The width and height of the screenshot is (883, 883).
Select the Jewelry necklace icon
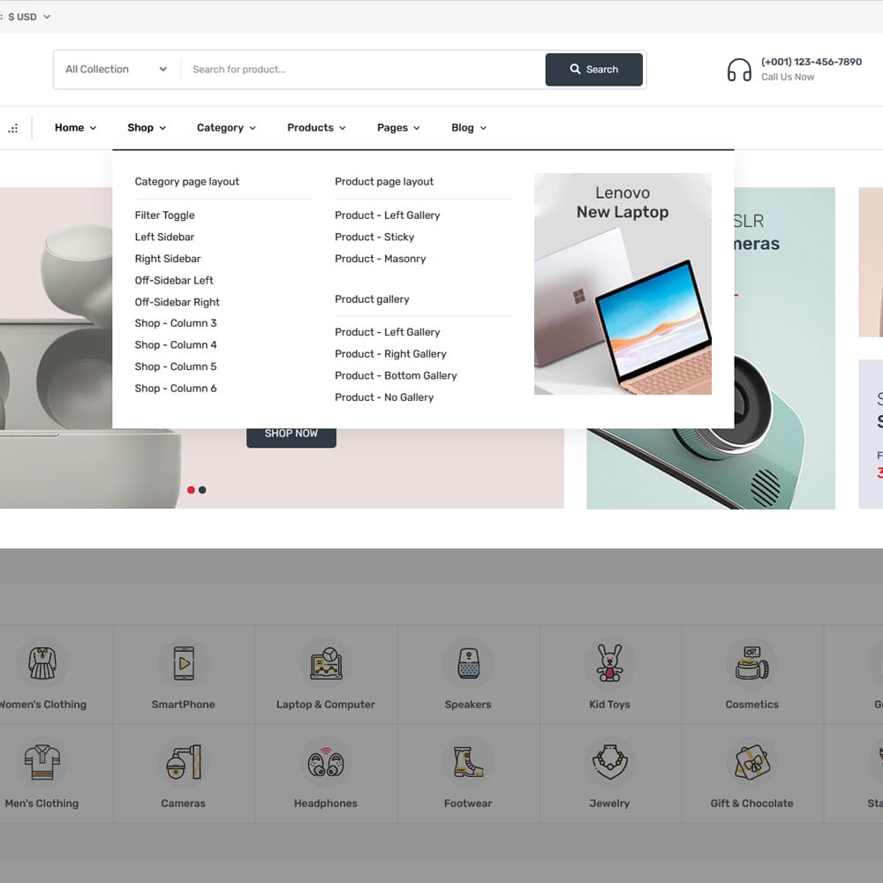609,762
